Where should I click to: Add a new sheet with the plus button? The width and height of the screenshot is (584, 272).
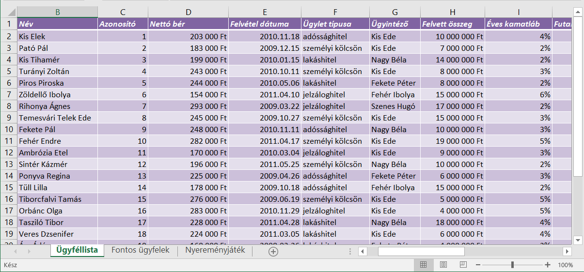[273, 251]
